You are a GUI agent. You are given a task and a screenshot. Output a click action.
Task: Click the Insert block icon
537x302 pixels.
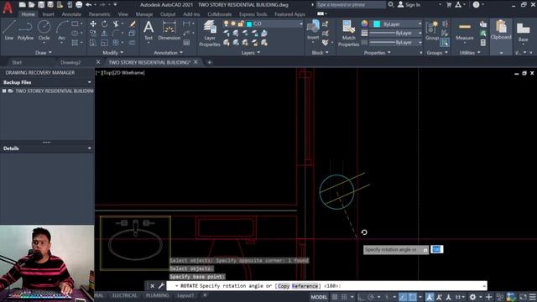click(313, 30)
